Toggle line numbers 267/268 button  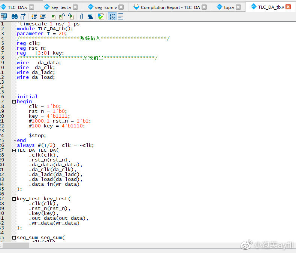click(112, 16)
